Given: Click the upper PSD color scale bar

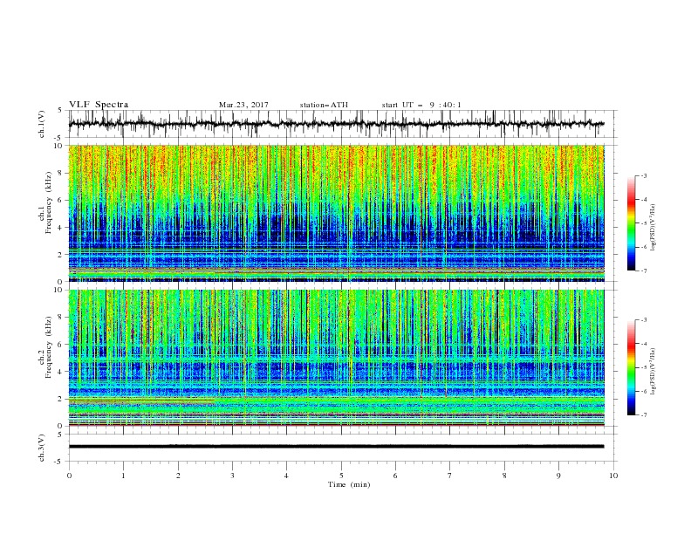Looking at the screenshot, I should pos(632,223).
